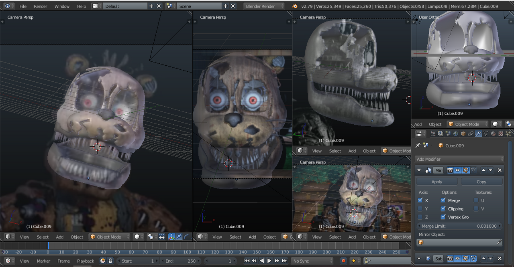Move the Subsurf modifier up in stack

pos(483,259)
